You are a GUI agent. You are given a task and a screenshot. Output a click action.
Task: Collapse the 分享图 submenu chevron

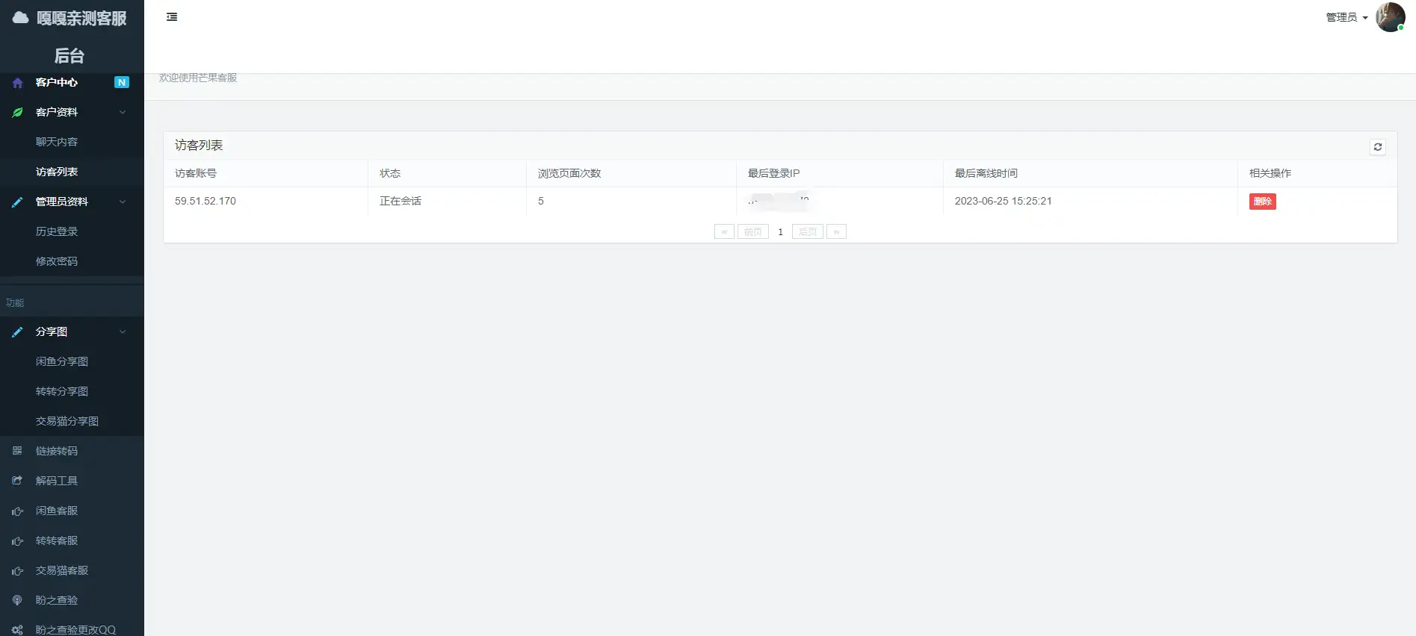point(123,331)
